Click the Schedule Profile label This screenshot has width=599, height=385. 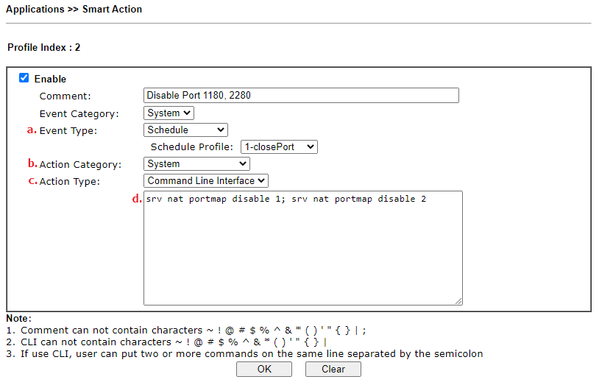pyautogui.click(x=192, y=147)
